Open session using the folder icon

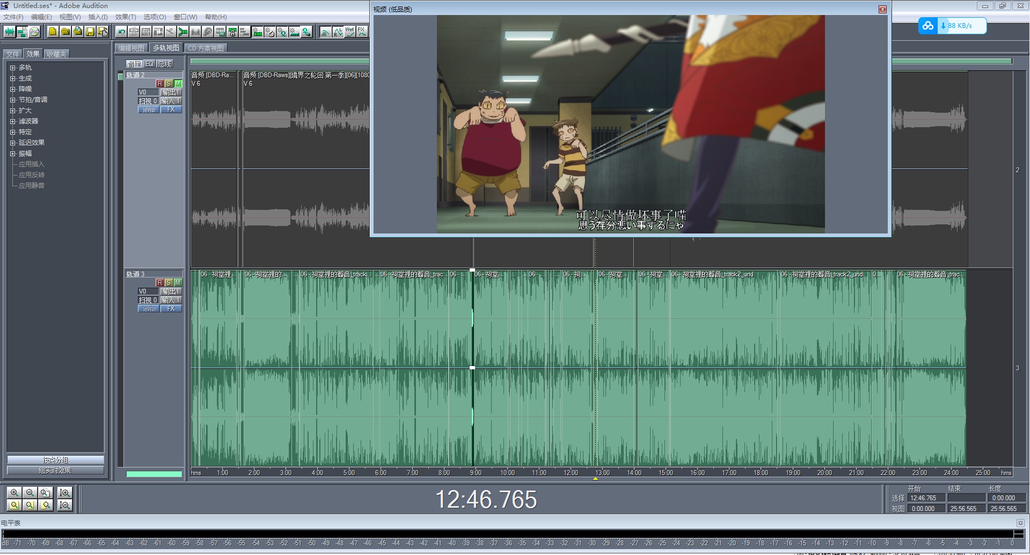65,32
